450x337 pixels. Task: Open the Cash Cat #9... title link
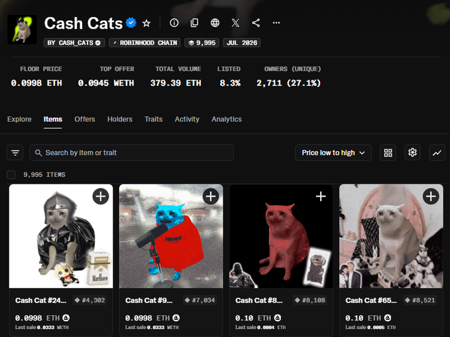click(x=148, y=301)
